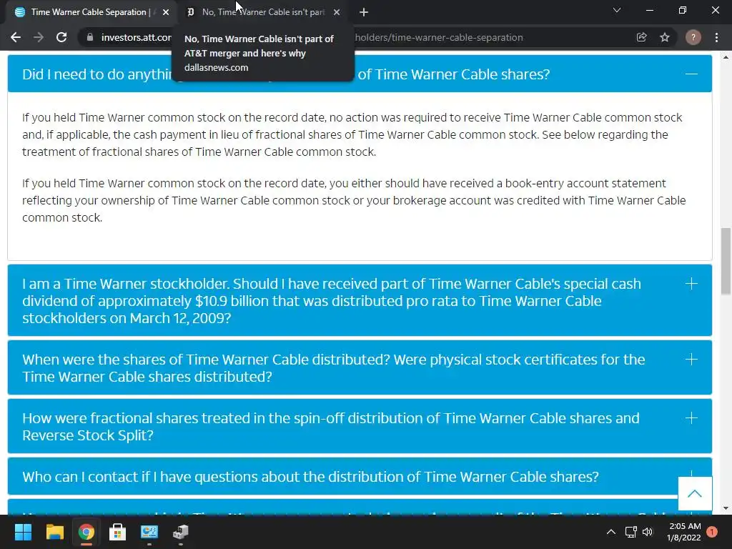Open the computer devices taskbar app
732x549 pixels.
point(181,532)
